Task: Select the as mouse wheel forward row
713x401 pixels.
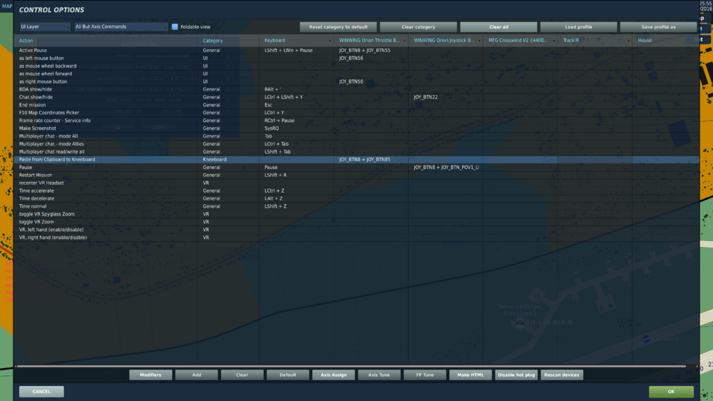Action: [356, 73]
